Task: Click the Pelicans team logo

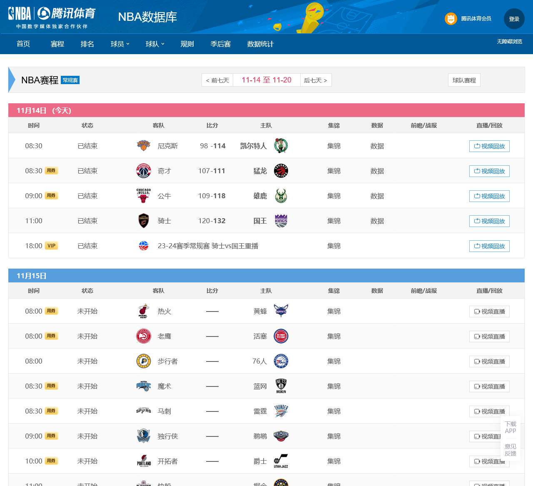Action: [281, 436]
